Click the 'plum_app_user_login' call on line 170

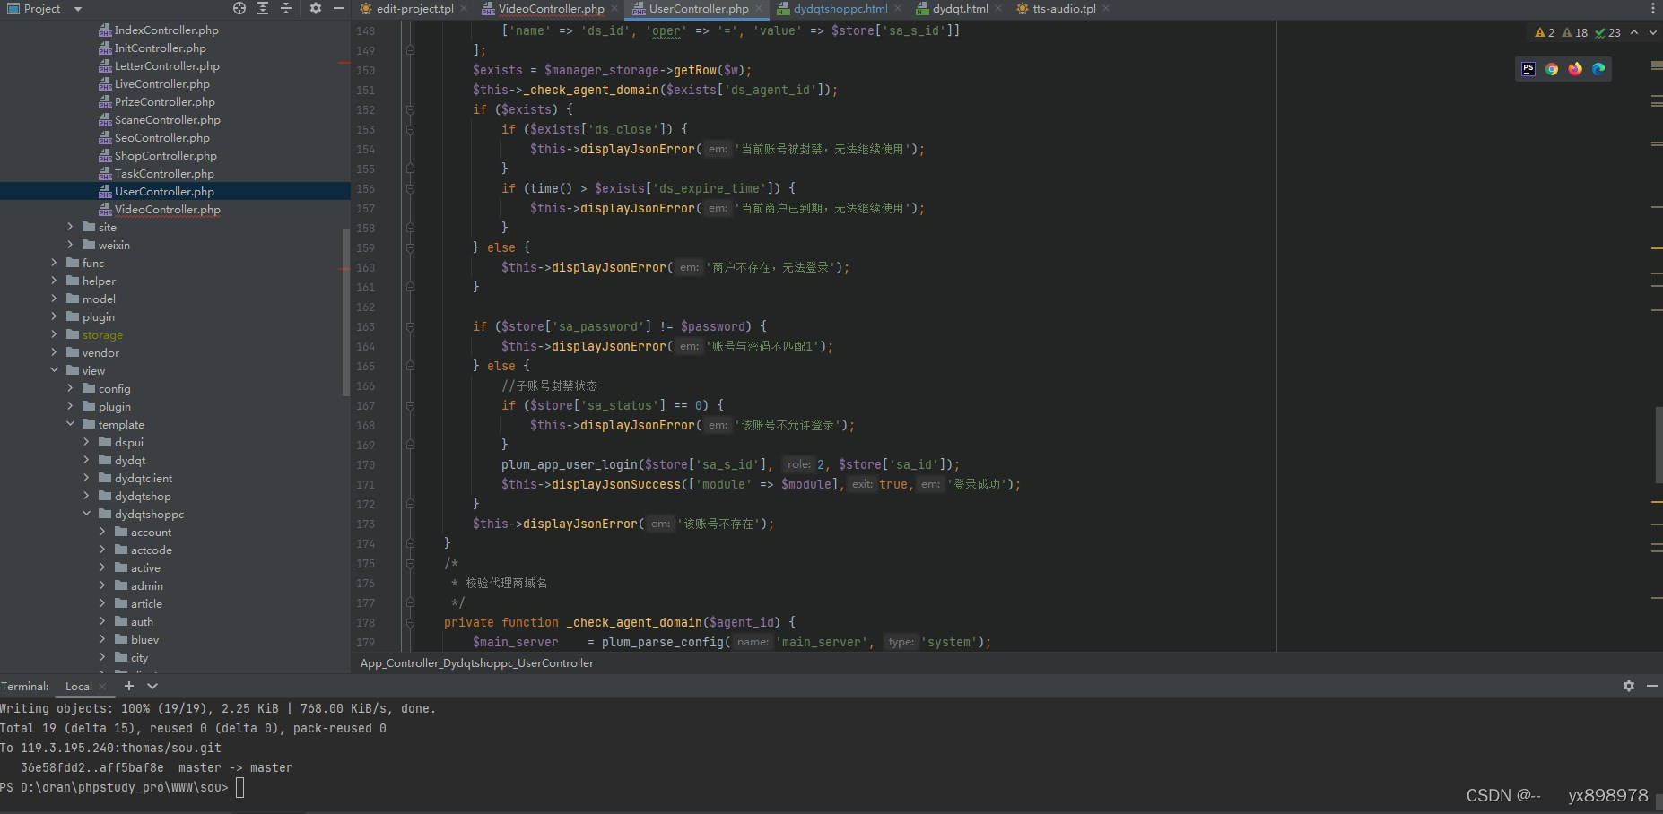(x=570, y=464)
